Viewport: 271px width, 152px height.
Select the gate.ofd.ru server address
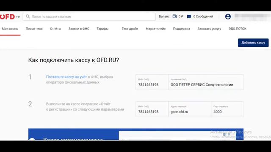[x=179, y=111]
